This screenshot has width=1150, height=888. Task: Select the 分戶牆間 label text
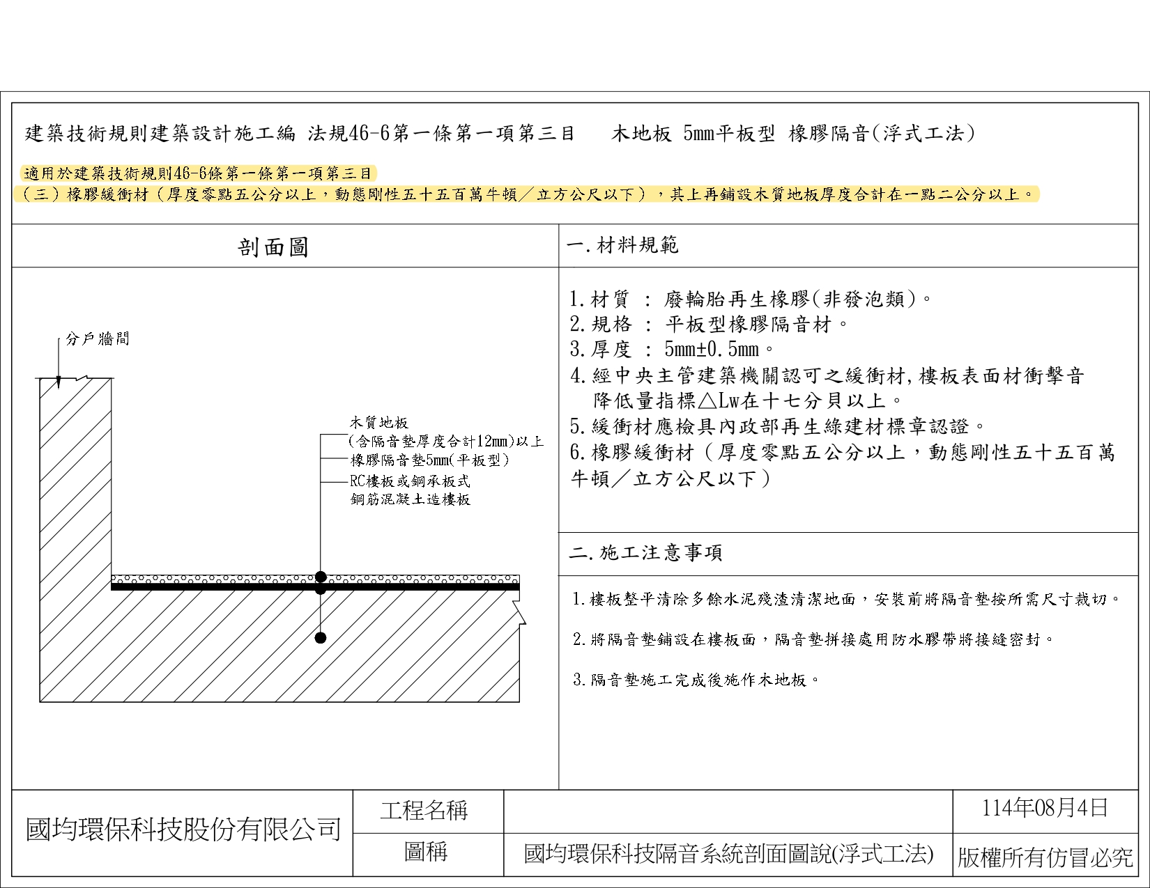click(98, 339)
